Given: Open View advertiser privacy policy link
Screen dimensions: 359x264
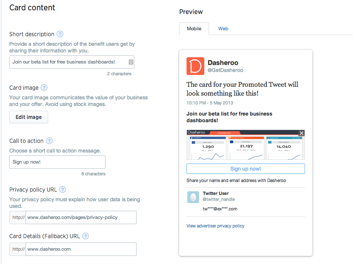Looking at the screenshot, I should click(x=215, y=226).
